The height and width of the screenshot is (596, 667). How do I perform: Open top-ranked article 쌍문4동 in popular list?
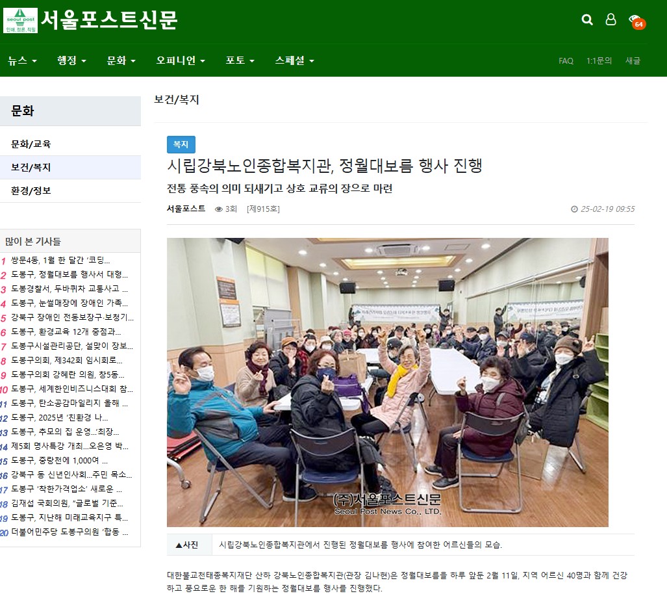pos(60,260)
